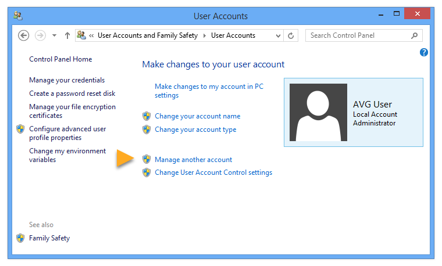Click the Up one level arrow
Image resolution: width=442 pixels, height=266 pixels.
click(67, 35)
